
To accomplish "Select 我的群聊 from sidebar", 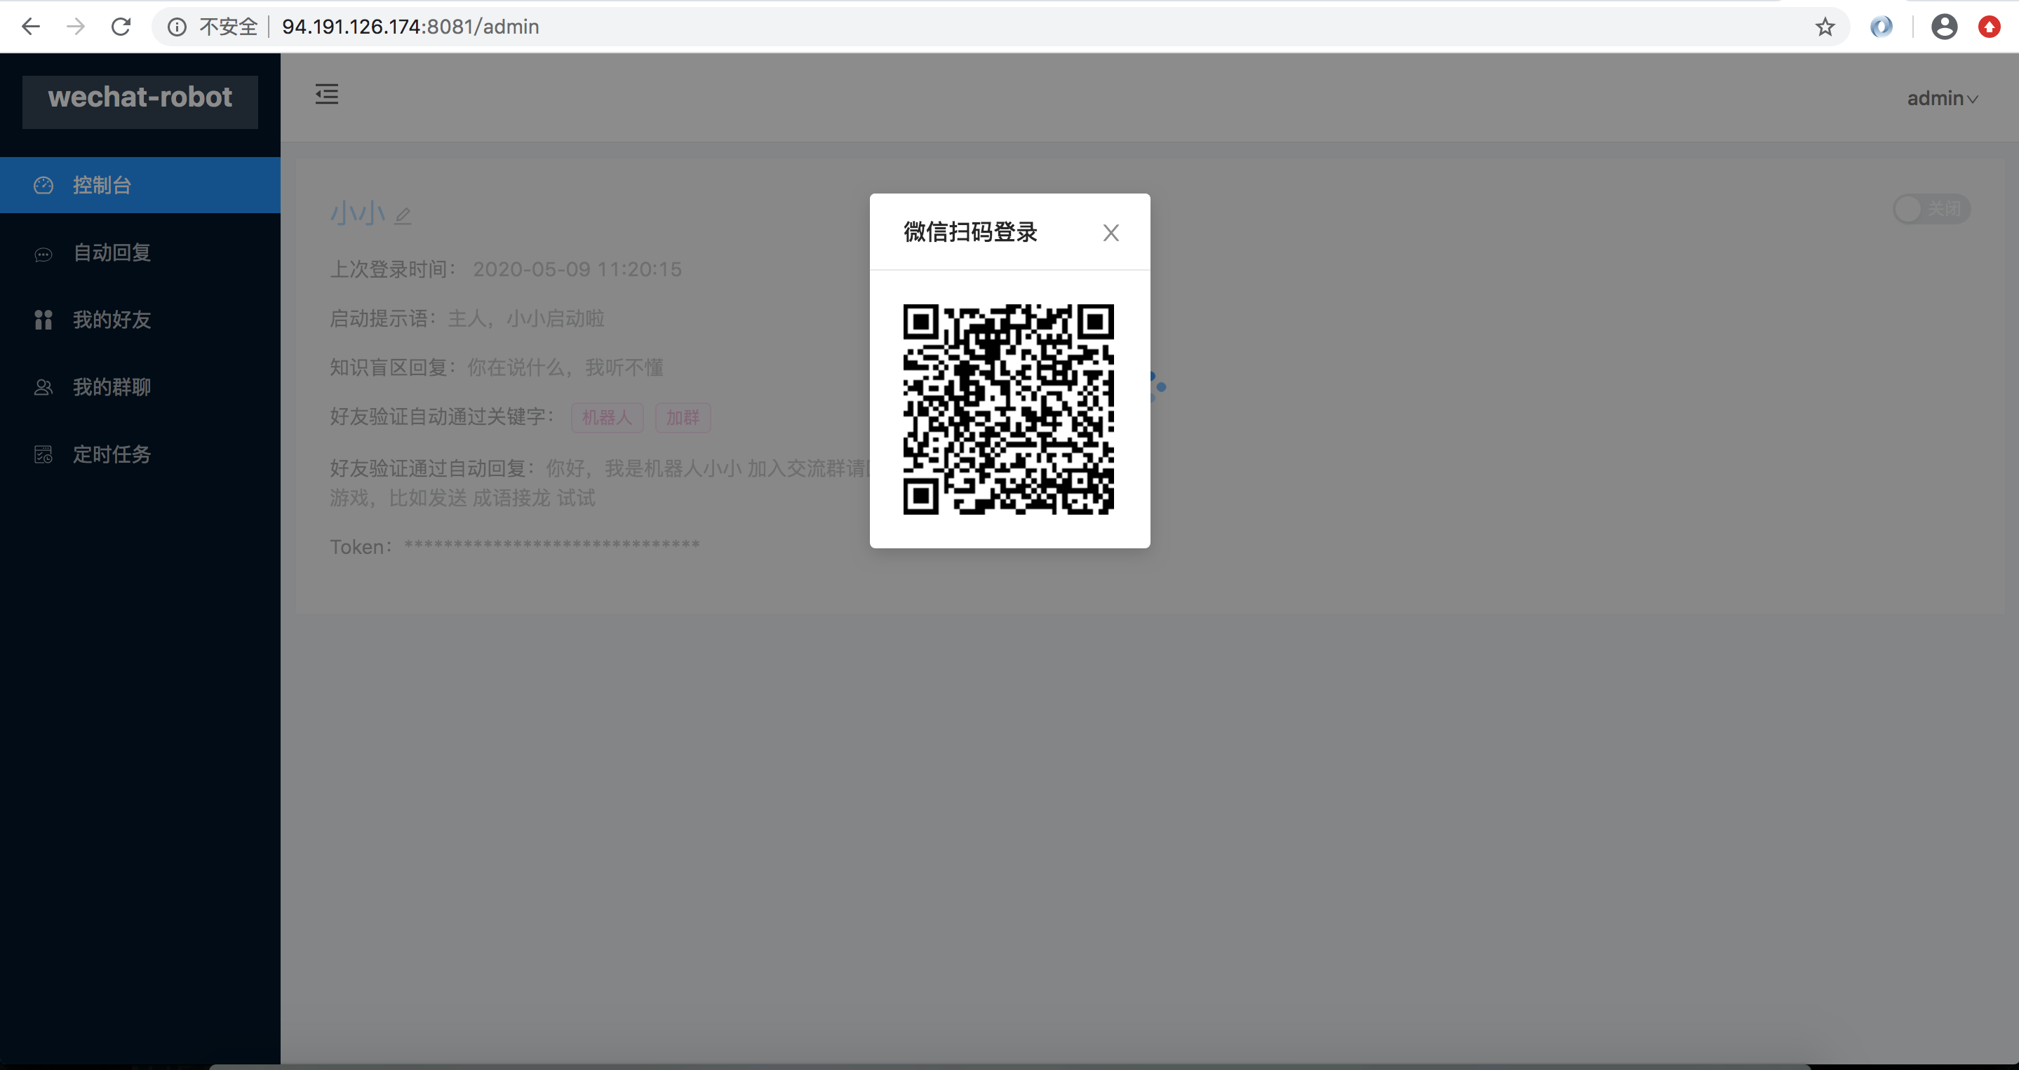I will coord(112,387).
